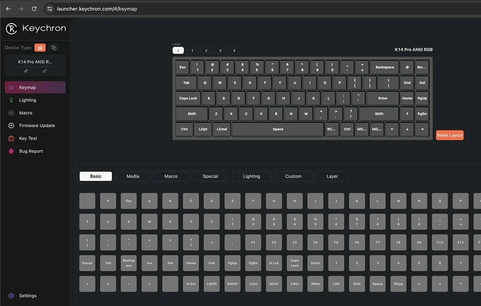Pick the Esc keycode in Basic list
Screen dimensions: 481x306
pyautogui.click(x=128, y=201)
